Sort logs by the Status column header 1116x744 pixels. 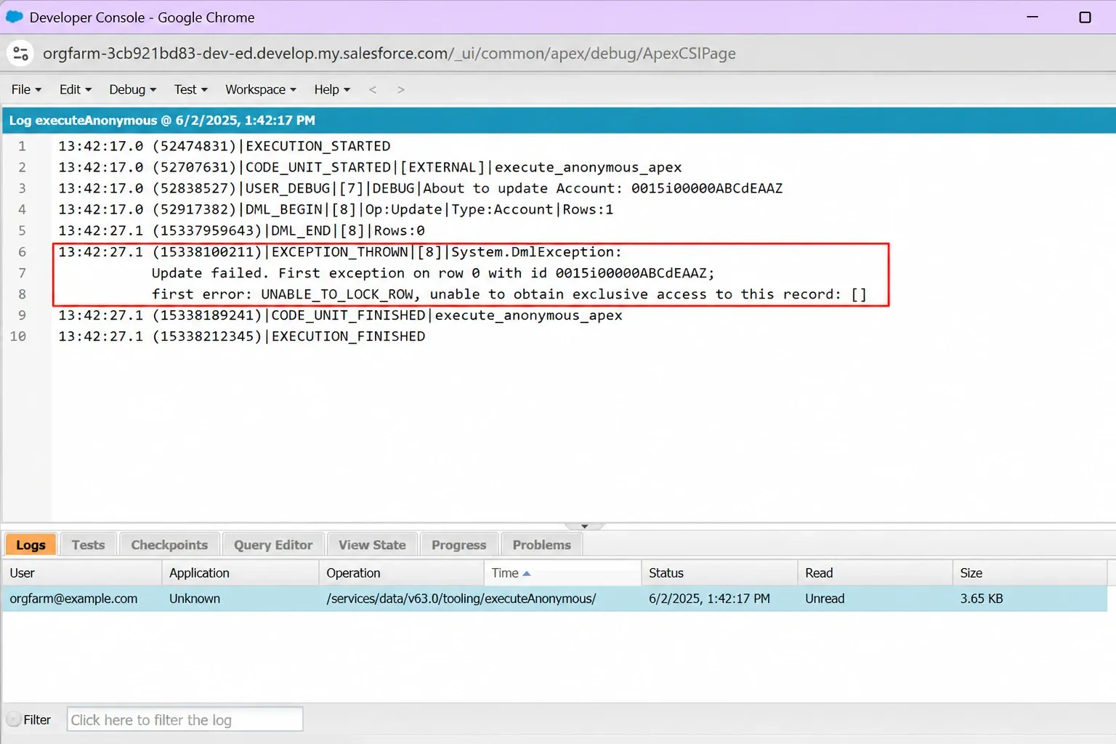point(719,573)
